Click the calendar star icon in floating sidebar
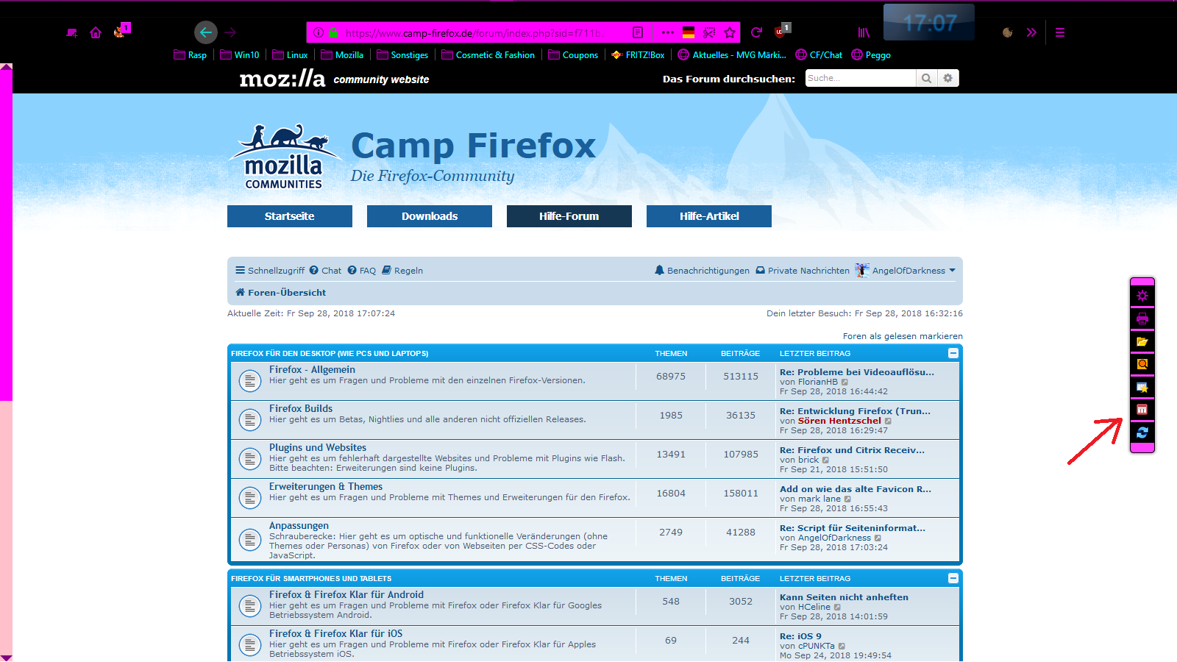The height and width of the screenshot is (662, 1177). (x=1142, y=387)
